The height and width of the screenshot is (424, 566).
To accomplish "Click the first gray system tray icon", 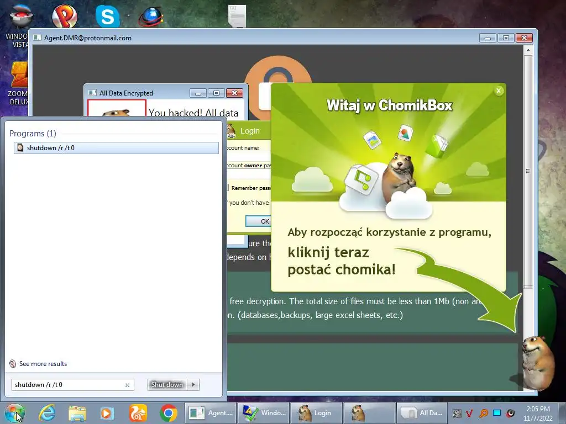I will point(457,414).
